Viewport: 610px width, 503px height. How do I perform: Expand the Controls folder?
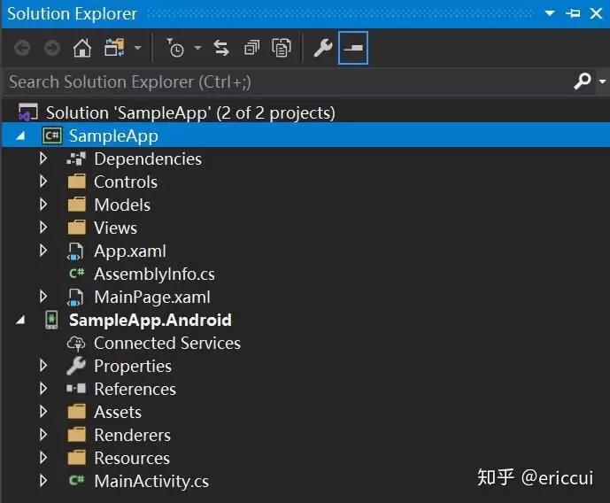pyautogui.click(x=43, y=182)
